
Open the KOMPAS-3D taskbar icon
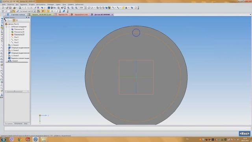tap(35, 139)
